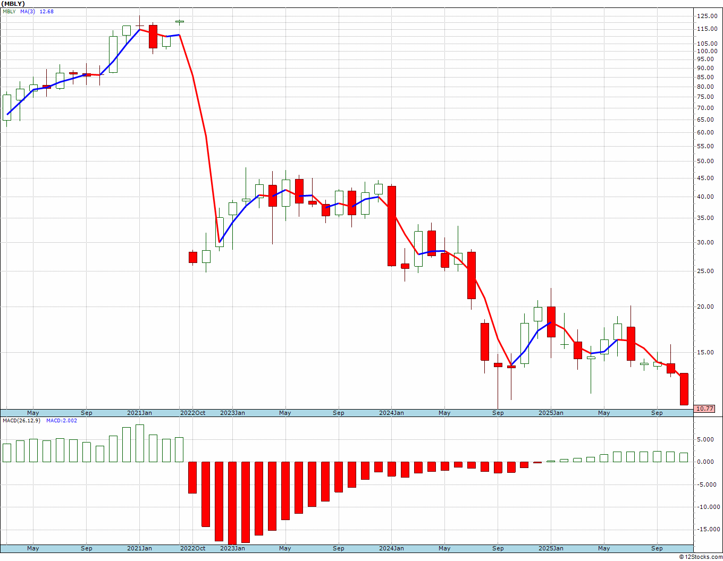Click 2023Jan on the MACD panel time axis
Viewport: 723px width, 561px height.
233,548
